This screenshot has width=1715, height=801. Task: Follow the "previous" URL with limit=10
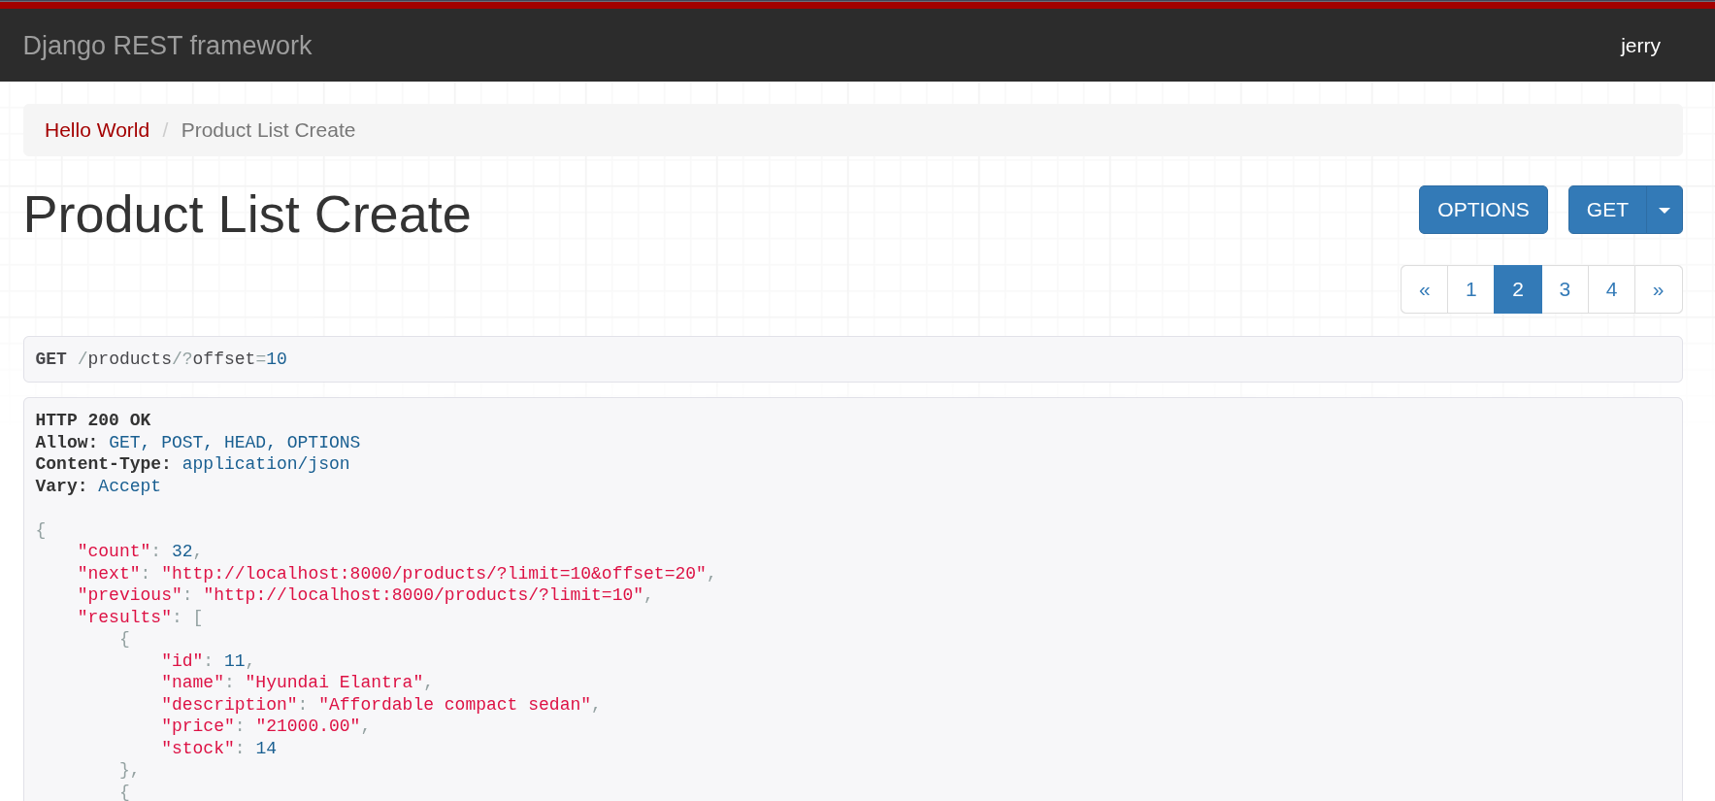click(x=423, y=595)
